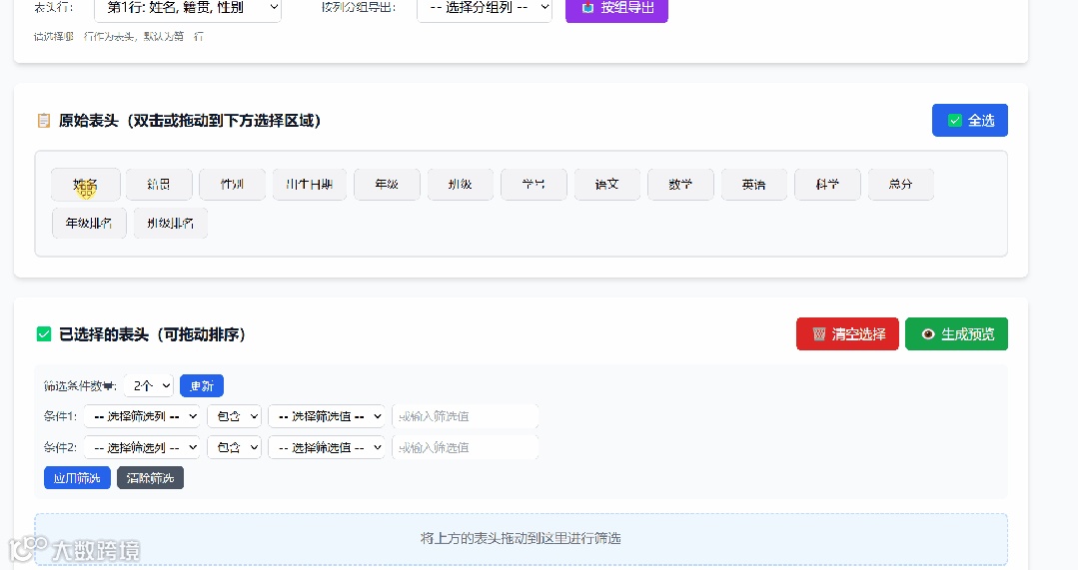Click the blue 全选 select-all button
Image resolution: width=1078 pixels, height=570 pixels.
point(969,120)
